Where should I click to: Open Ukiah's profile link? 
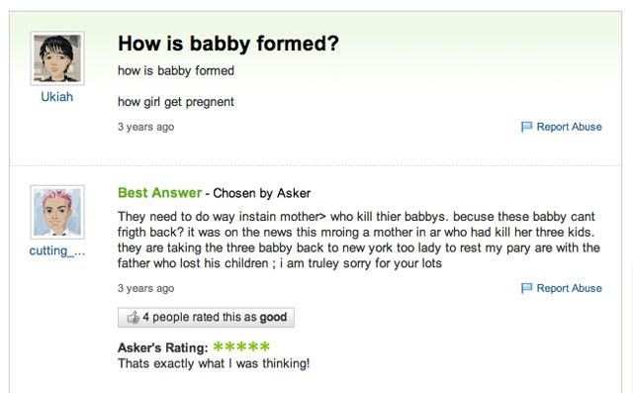tap(57, 97)
